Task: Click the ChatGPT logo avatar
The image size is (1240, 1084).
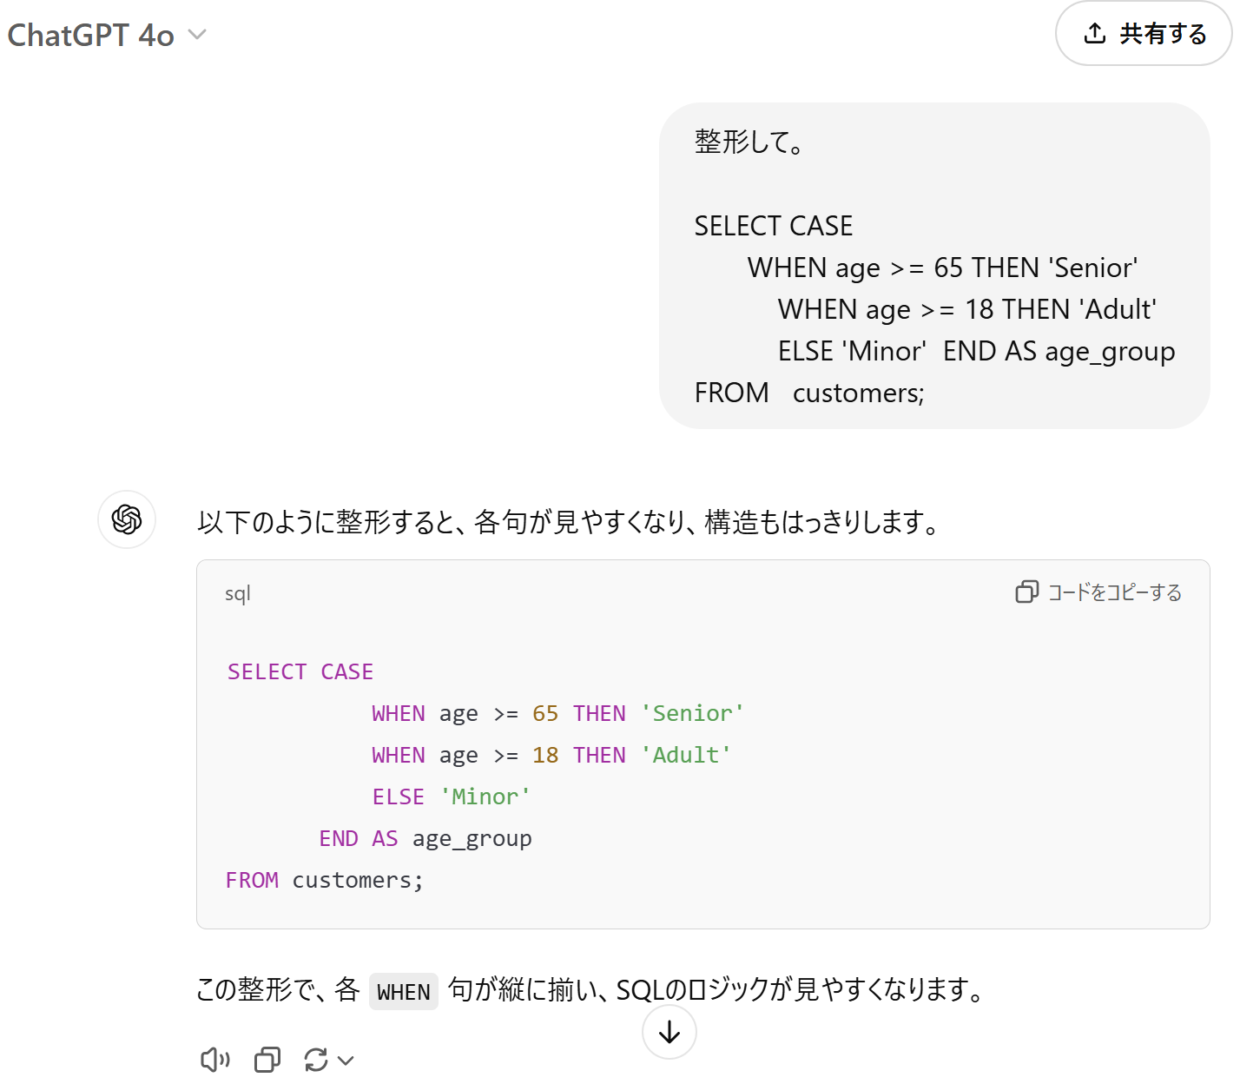Action: 127,519
